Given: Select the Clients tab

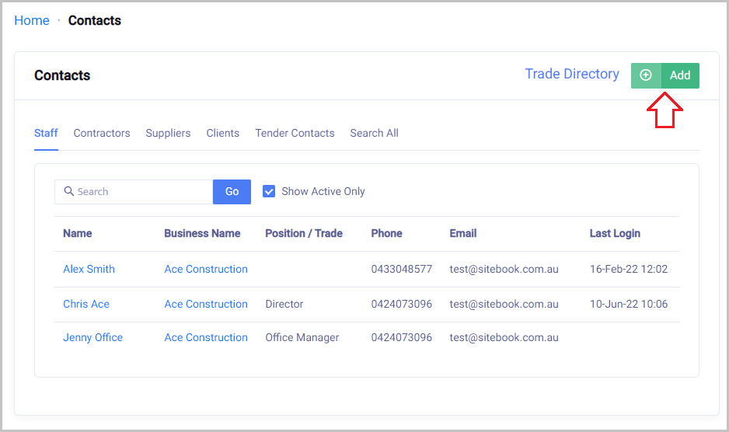Looking at the screenshot, I should click(x=222, y=133).
